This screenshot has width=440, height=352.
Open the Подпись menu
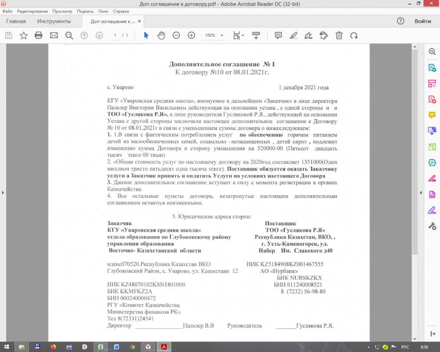click(85, 11)
